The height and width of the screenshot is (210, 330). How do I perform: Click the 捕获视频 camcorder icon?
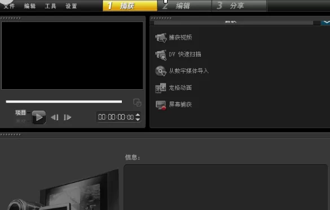point(161,38)
